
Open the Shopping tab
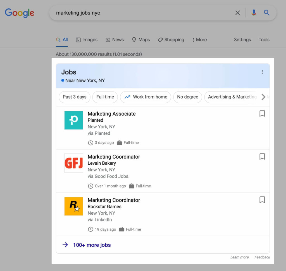[x=171, y=40]
